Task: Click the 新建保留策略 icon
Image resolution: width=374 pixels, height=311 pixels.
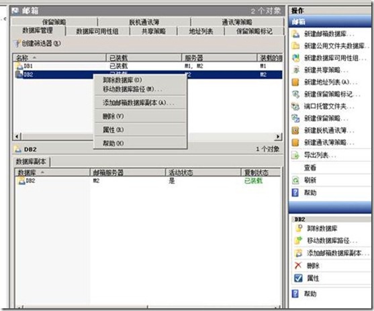Action: pos(295,119)
